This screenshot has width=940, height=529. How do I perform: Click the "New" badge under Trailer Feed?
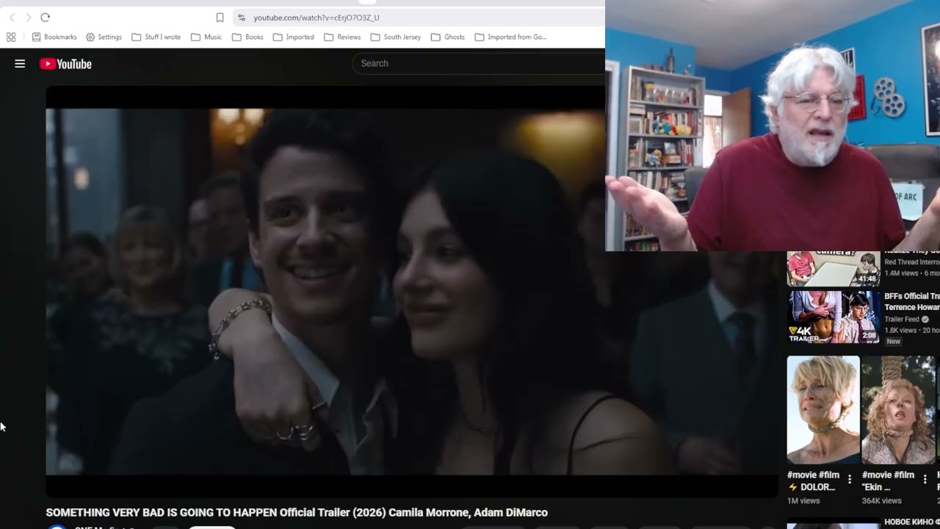[x=893, y=342]
